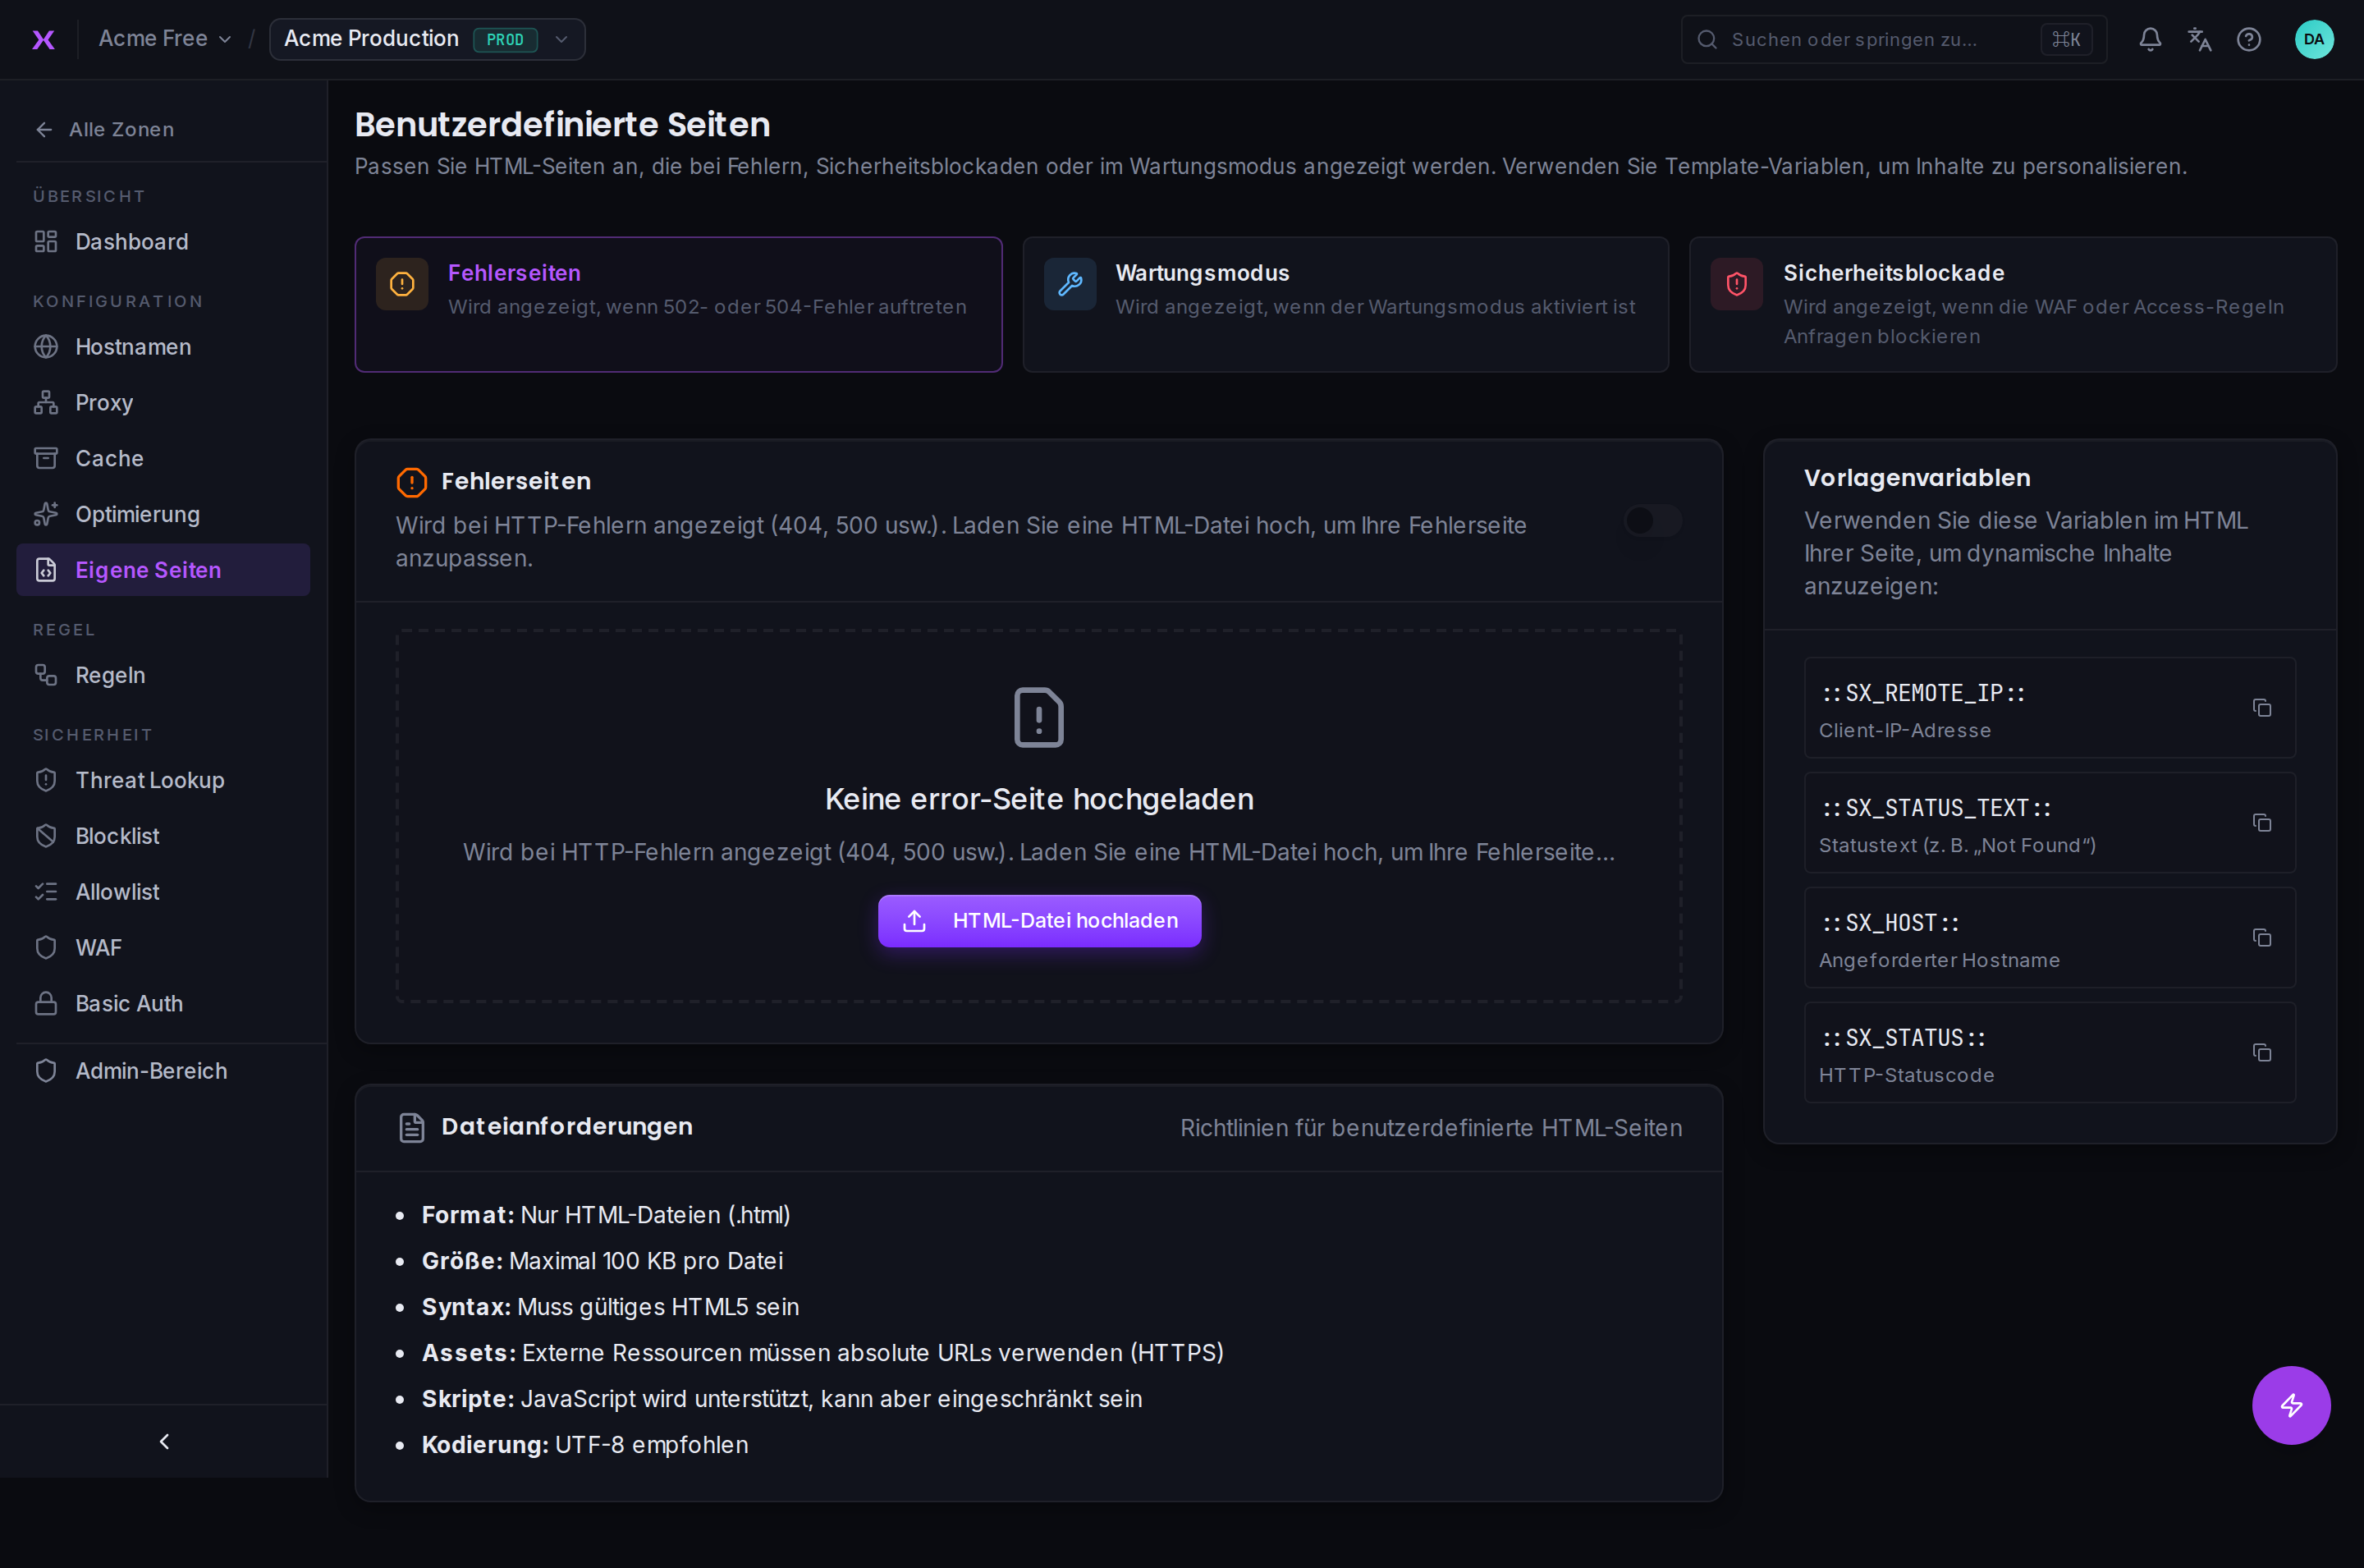
Task: Copy the ::SX_HOST:: variable
Action: 2262,938
